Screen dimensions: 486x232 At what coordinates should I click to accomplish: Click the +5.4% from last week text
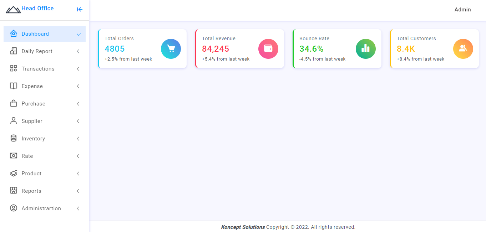(x=226, y=59)
